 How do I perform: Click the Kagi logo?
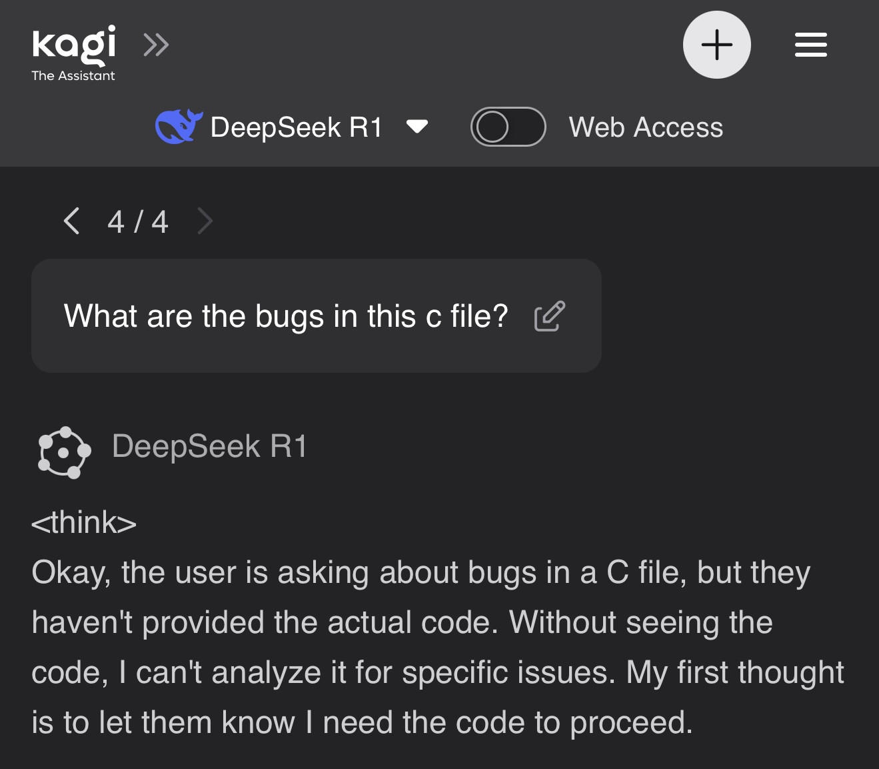click(73, 44)
